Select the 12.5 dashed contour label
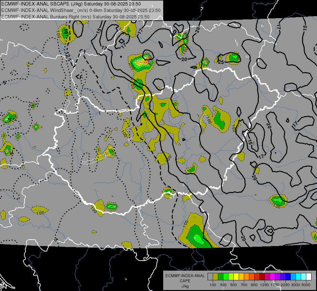The width and height of the screenshot is (317, 291). click(68, 56)
